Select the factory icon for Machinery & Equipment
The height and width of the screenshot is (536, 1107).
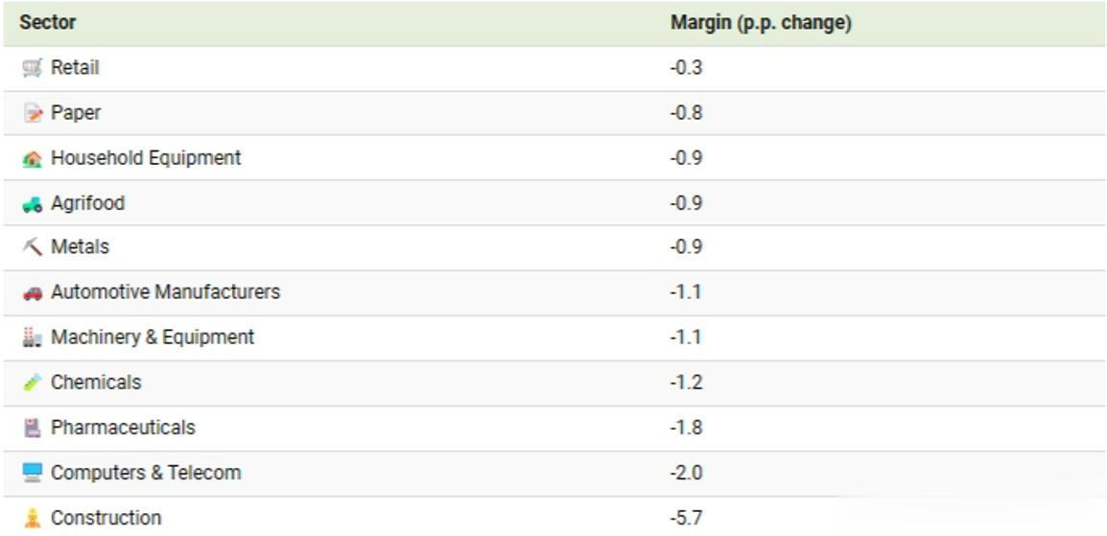pyautogui.click(x=33, y=338)
